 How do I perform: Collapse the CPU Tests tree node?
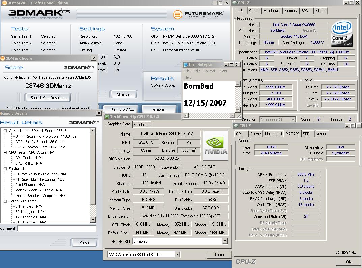click(5, 153)
